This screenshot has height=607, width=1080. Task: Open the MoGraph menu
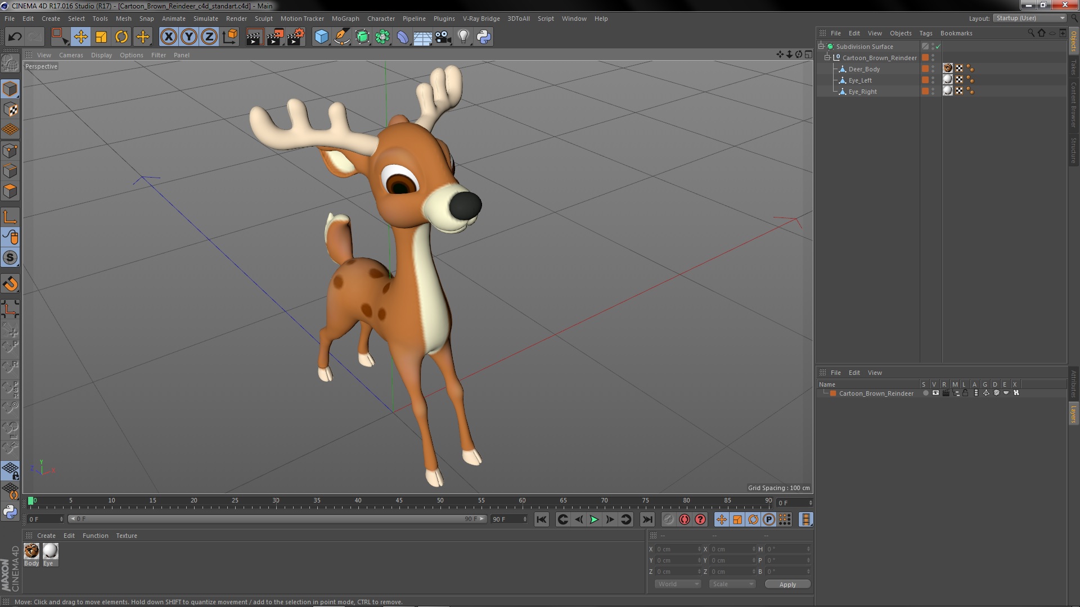point(345,19)
